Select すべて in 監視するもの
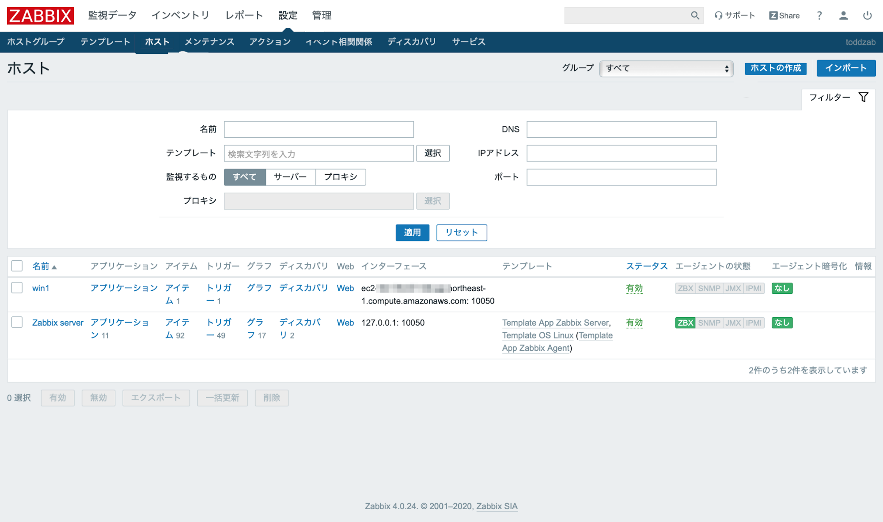Screen dimensions: 883x522 pyautogui.click(x=245, y=177)
